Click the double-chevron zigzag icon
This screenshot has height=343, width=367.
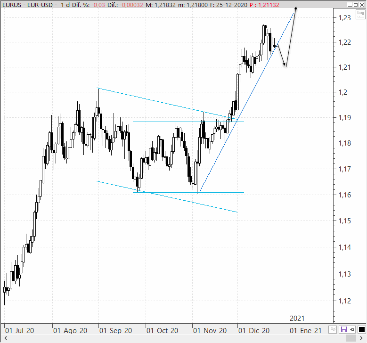pyautogui.click(x=333, y=330)
